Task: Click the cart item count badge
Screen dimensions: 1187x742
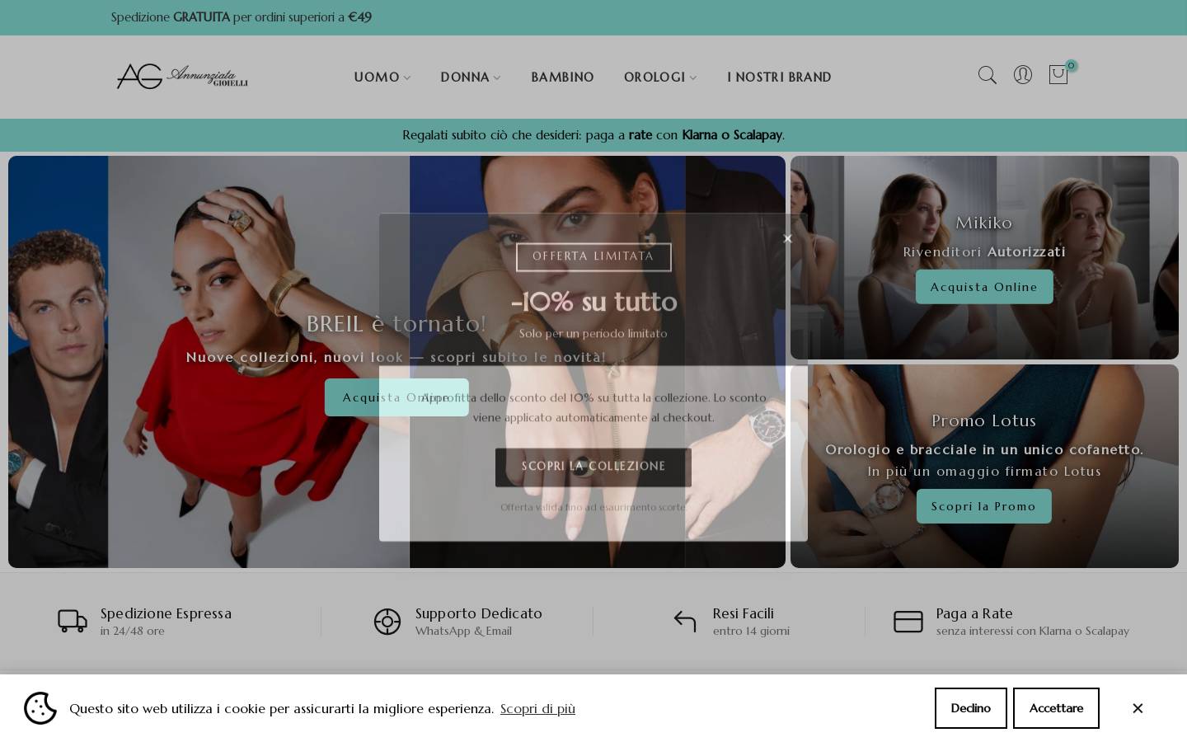Action: [1071, 66]
